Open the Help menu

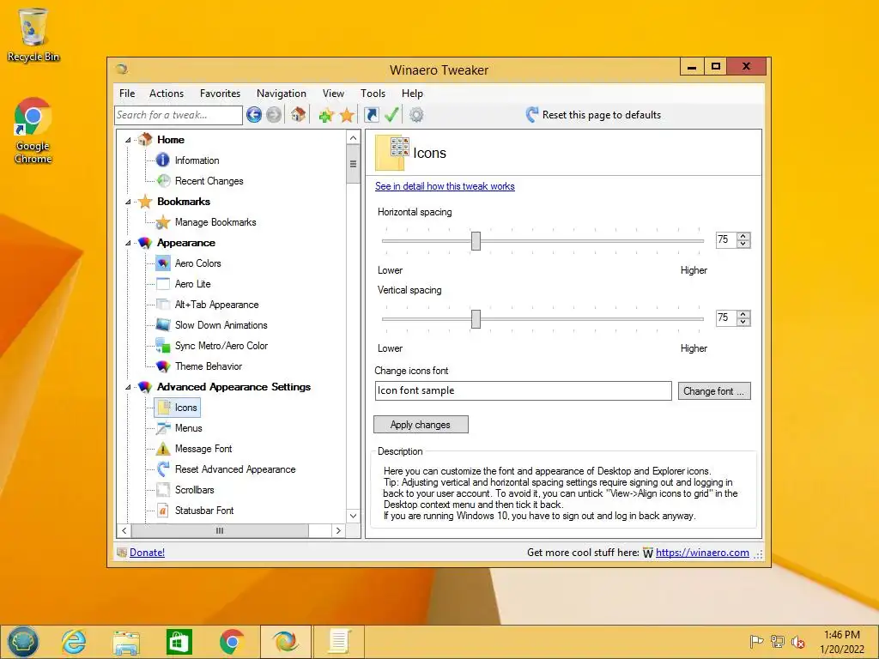point(412,94)
